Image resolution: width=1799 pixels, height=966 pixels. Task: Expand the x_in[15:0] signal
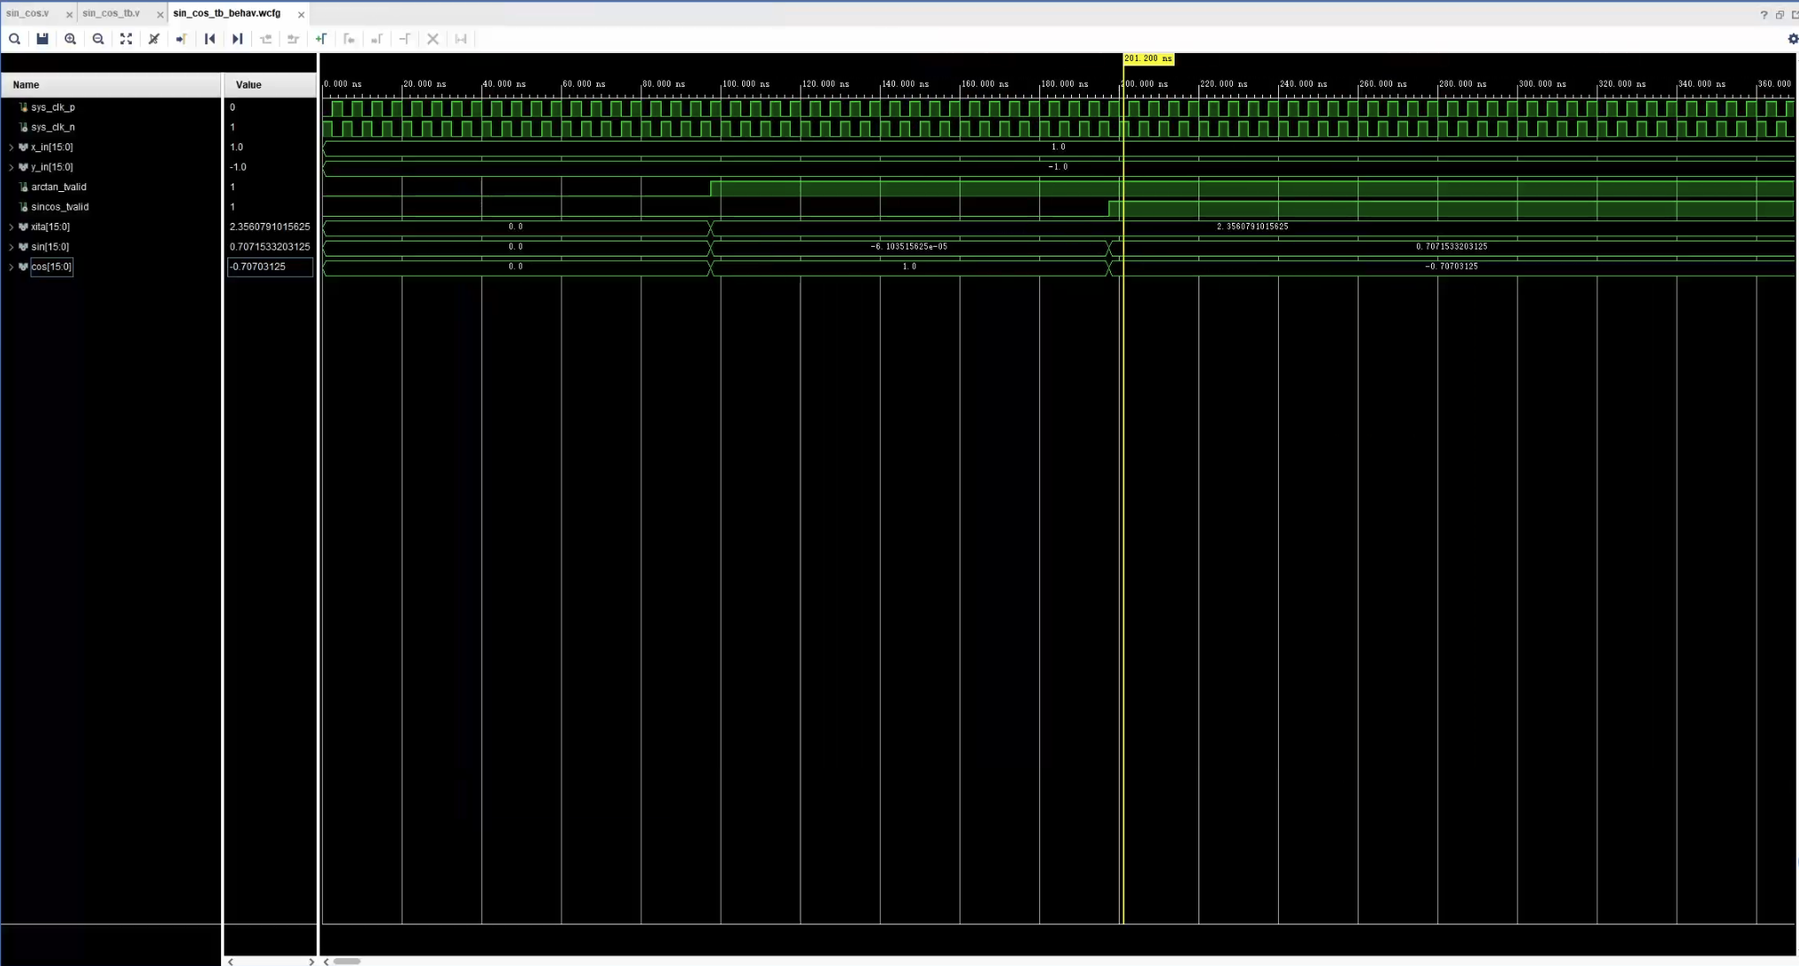[x=11, y=148]
